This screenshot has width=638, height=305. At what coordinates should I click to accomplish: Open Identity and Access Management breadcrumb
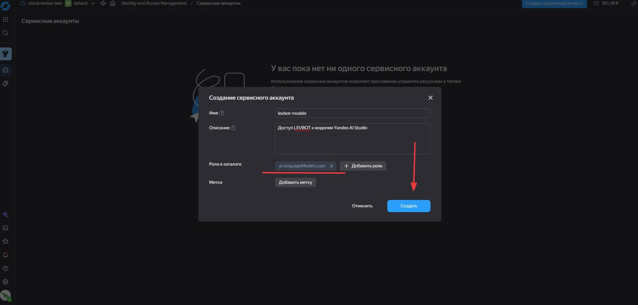tap(154, 3)
